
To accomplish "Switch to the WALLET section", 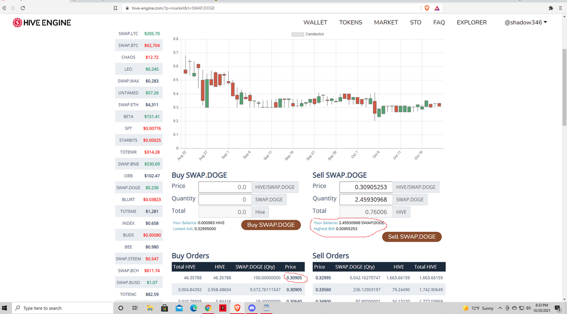I will (315, 22).
